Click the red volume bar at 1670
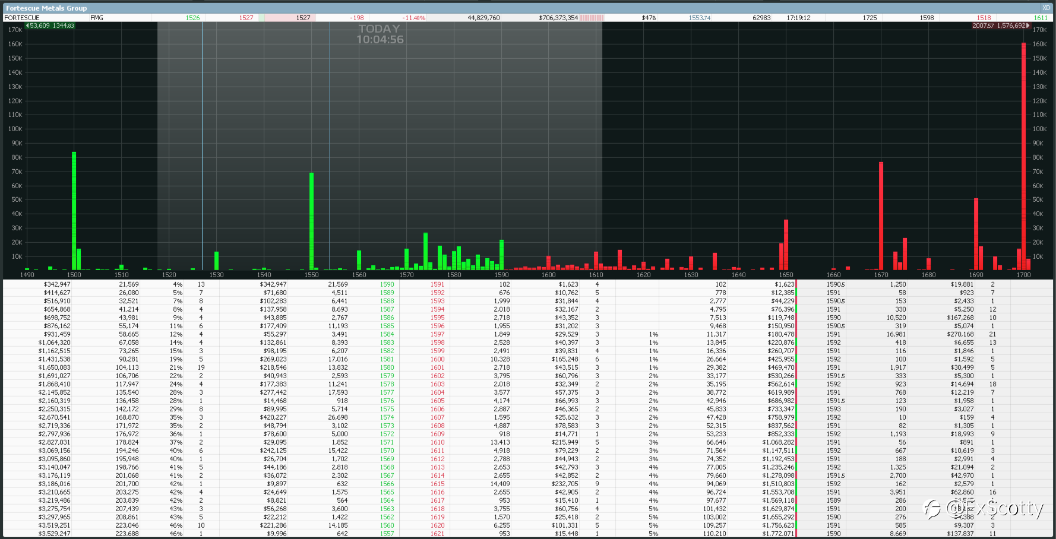The height and width of the screenshot is (539, 1056). pos(881,216)
